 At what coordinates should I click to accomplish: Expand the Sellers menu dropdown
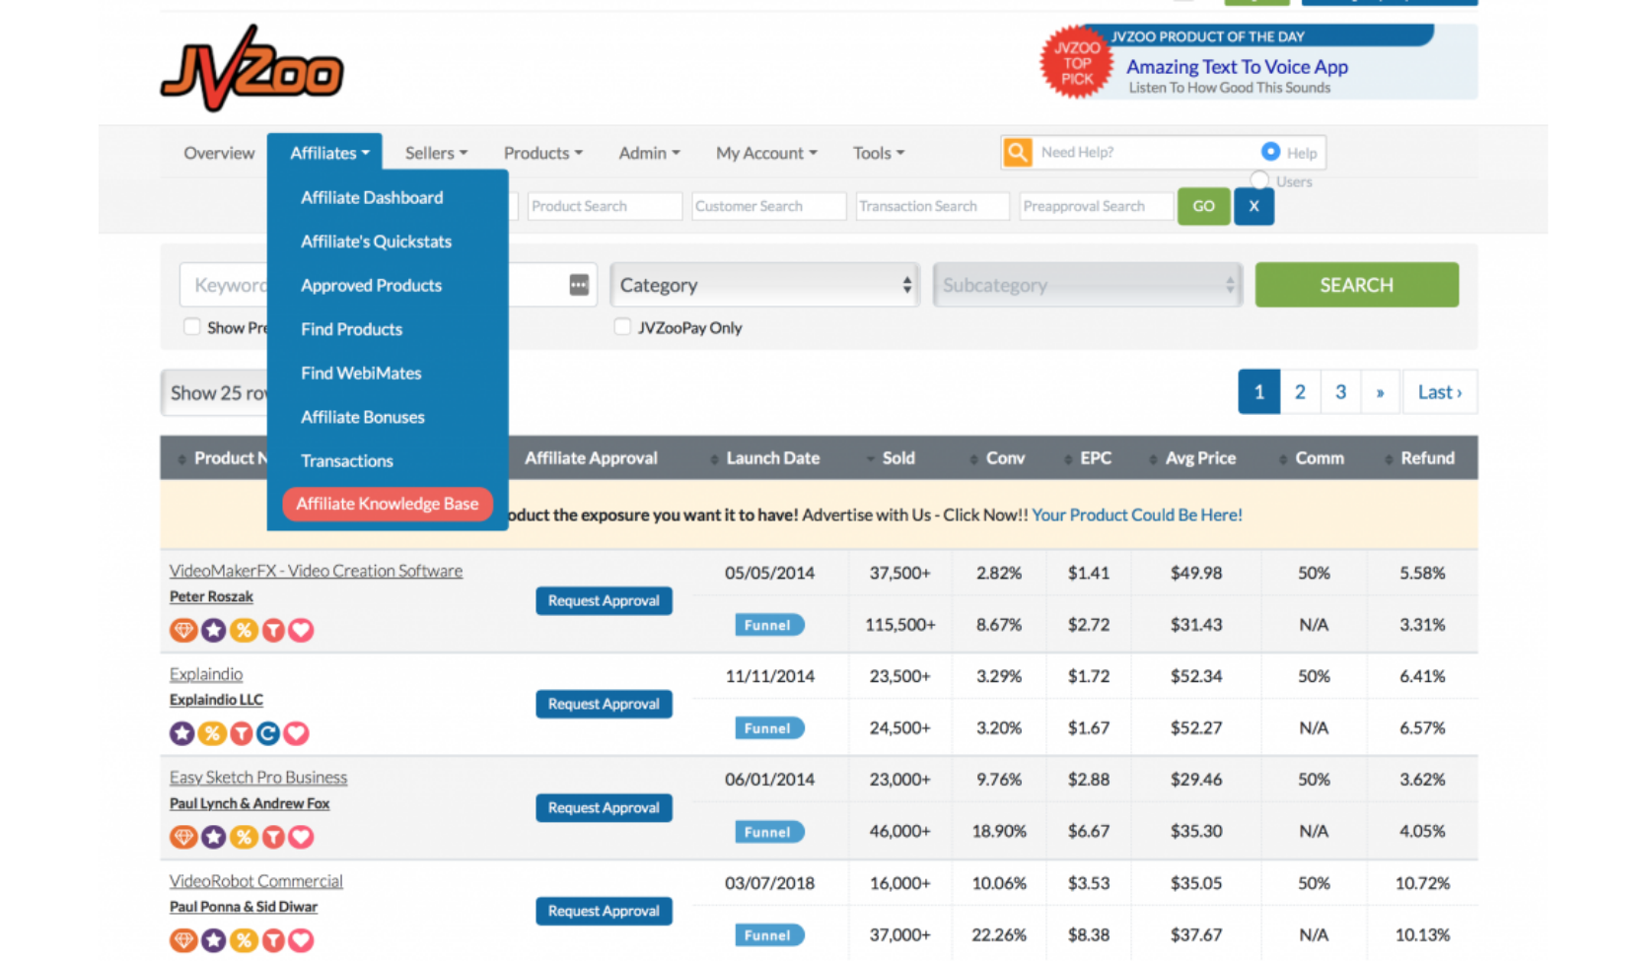click(436, 153)
